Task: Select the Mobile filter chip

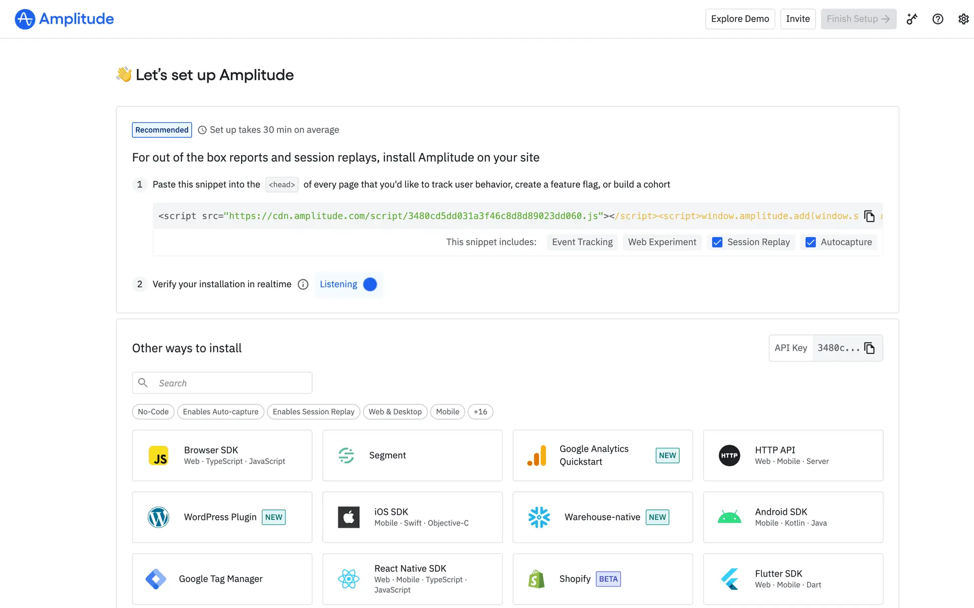Action: 447,412
